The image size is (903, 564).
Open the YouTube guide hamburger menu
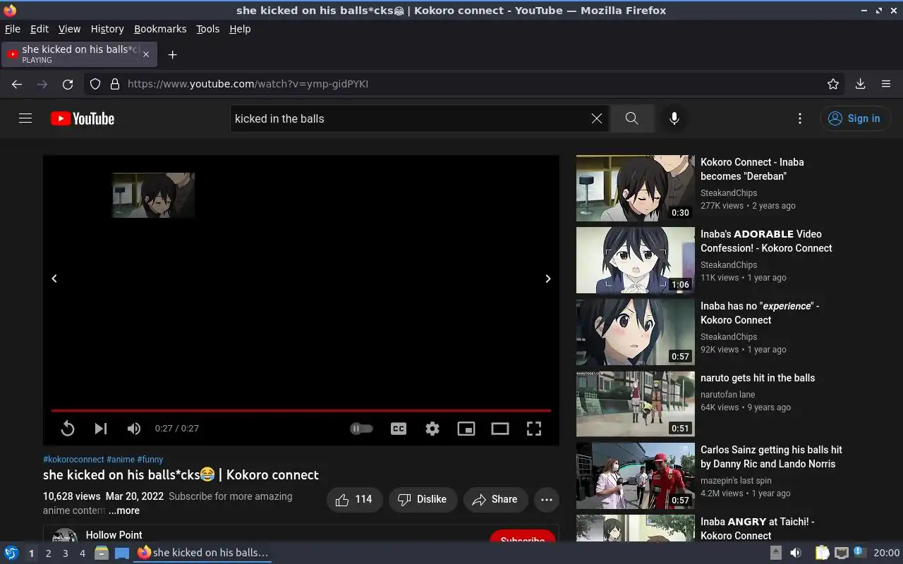[x=25, y=118]
